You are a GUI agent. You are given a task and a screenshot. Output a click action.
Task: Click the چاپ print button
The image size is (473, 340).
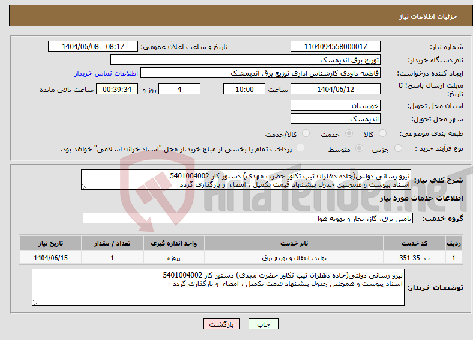(264, 324)
